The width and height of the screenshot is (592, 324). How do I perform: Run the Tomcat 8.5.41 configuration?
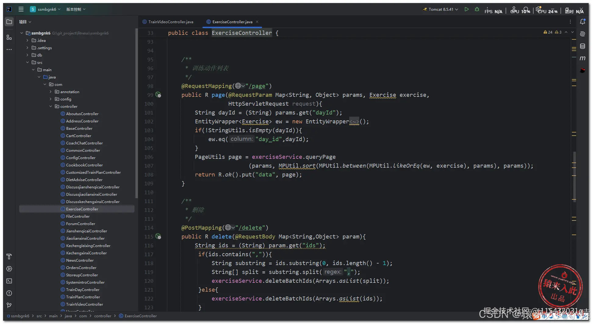(466, 9)
